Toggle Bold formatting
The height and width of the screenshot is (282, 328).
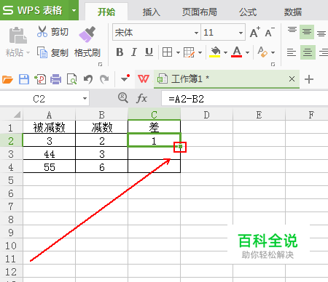click(120, 52)
